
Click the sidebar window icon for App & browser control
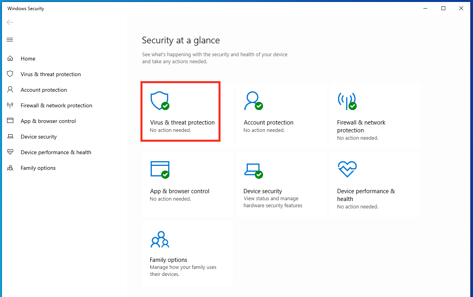[x=10, y=121]
